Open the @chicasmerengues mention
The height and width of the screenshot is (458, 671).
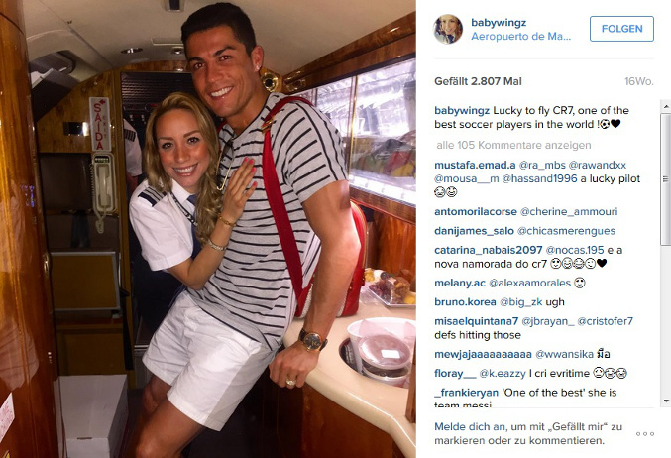point(566,231)
